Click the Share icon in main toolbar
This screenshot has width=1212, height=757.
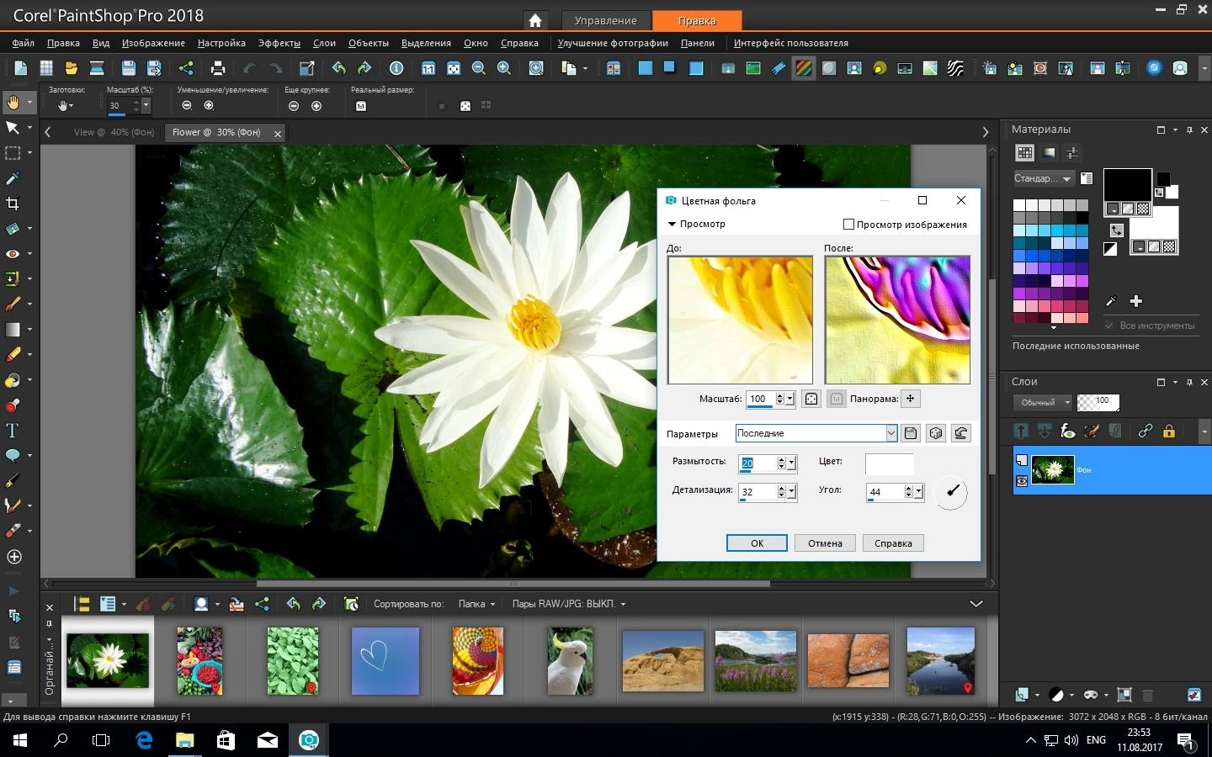click(186, 69)
